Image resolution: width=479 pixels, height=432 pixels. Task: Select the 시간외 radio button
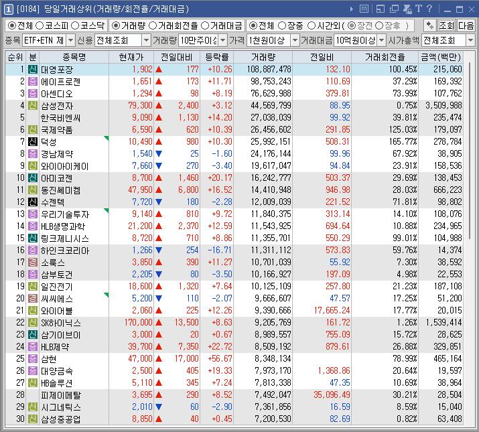[x=312, y=25]
